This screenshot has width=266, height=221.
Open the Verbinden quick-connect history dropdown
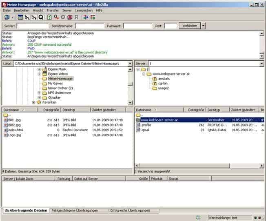point(203,26)
